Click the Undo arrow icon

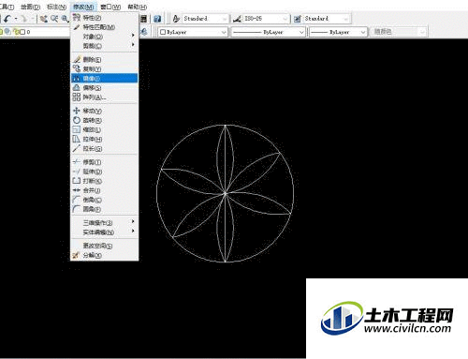pos(7,19)
